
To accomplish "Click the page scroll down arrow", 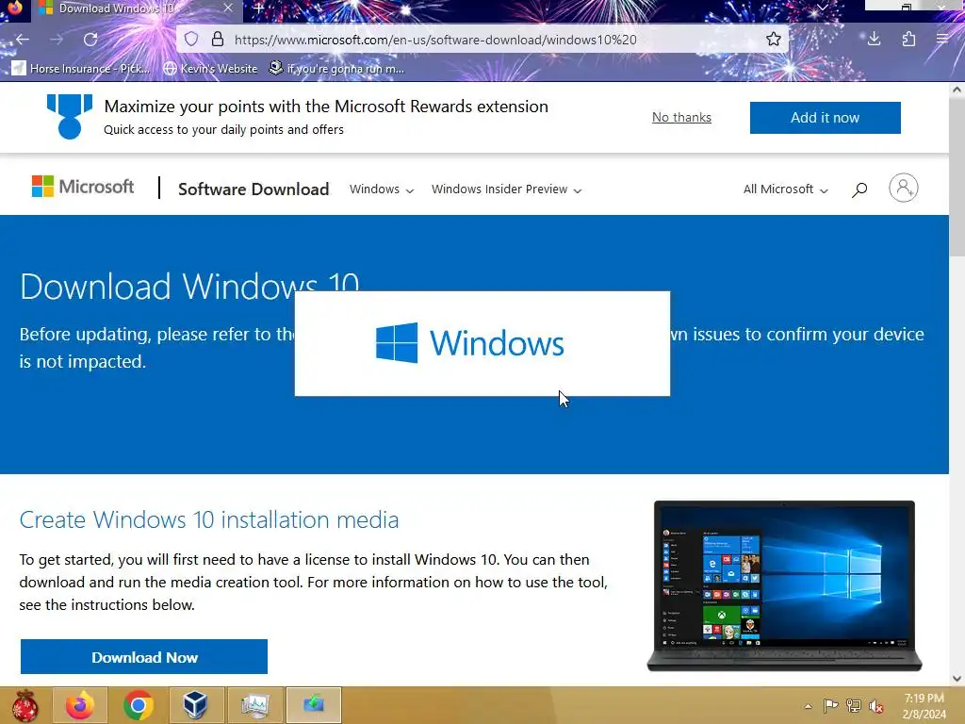I will click(957, 679).
